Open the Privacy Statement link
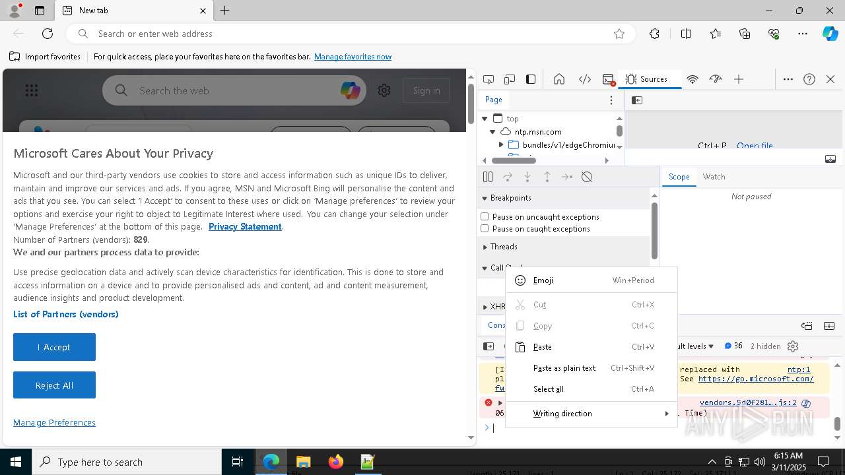845x475 pixels. coord(245,226)
